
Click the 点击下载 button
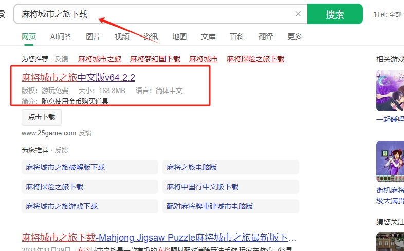tap(42, 117)
